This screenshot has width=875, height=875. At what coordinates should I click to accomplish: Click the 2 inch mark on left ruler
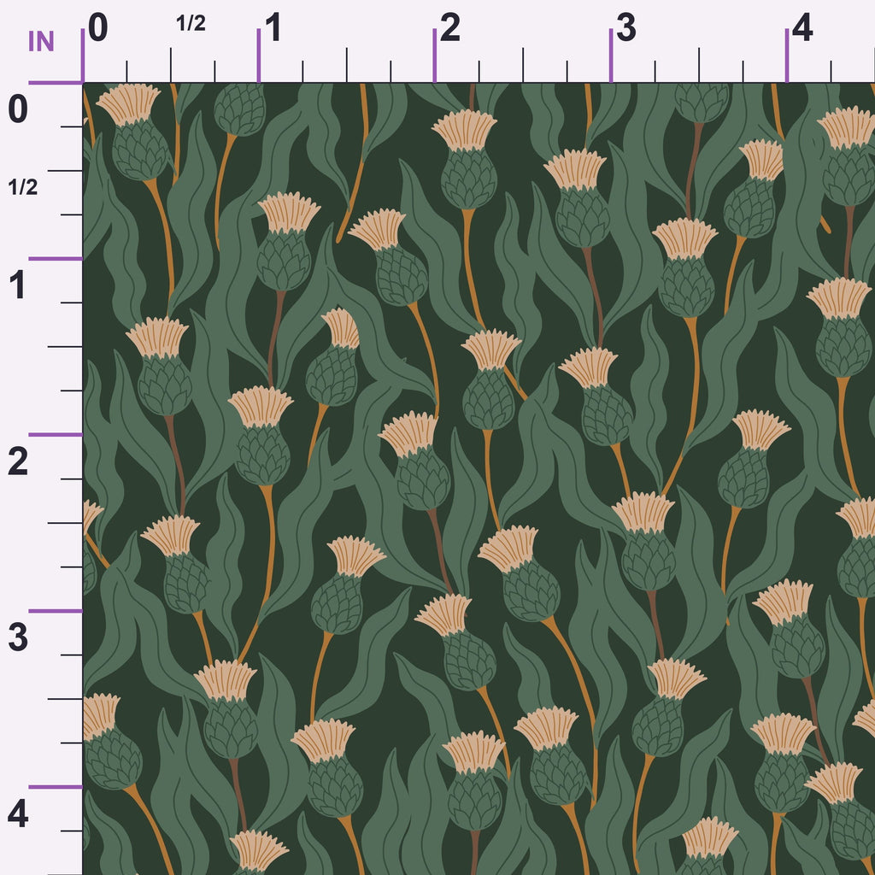[x=18, y=461]
